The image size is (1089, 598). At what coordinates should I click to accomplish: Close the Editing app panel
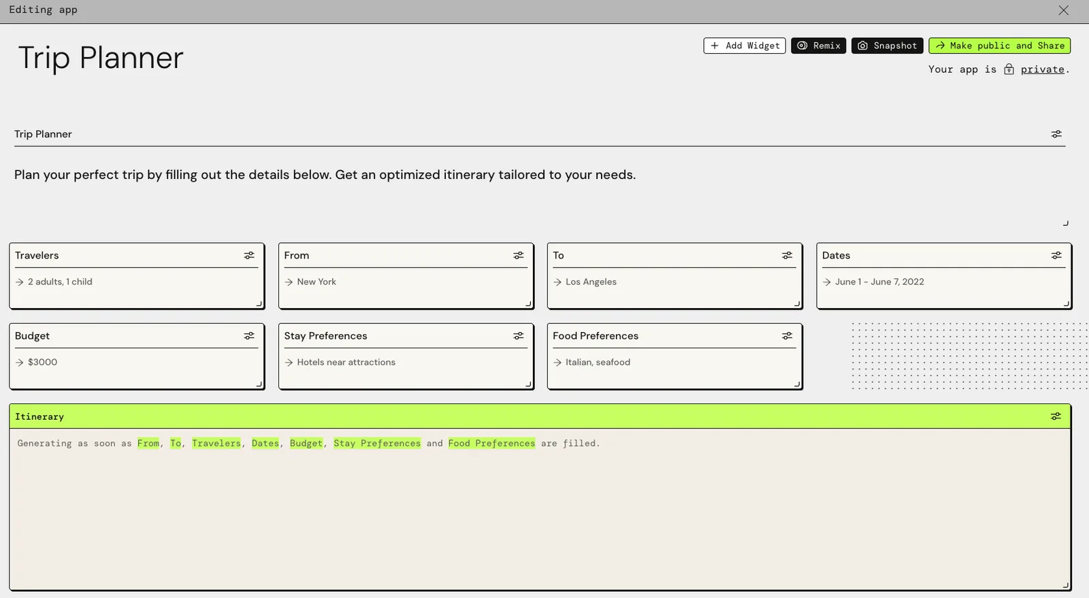pos(1064,10)
